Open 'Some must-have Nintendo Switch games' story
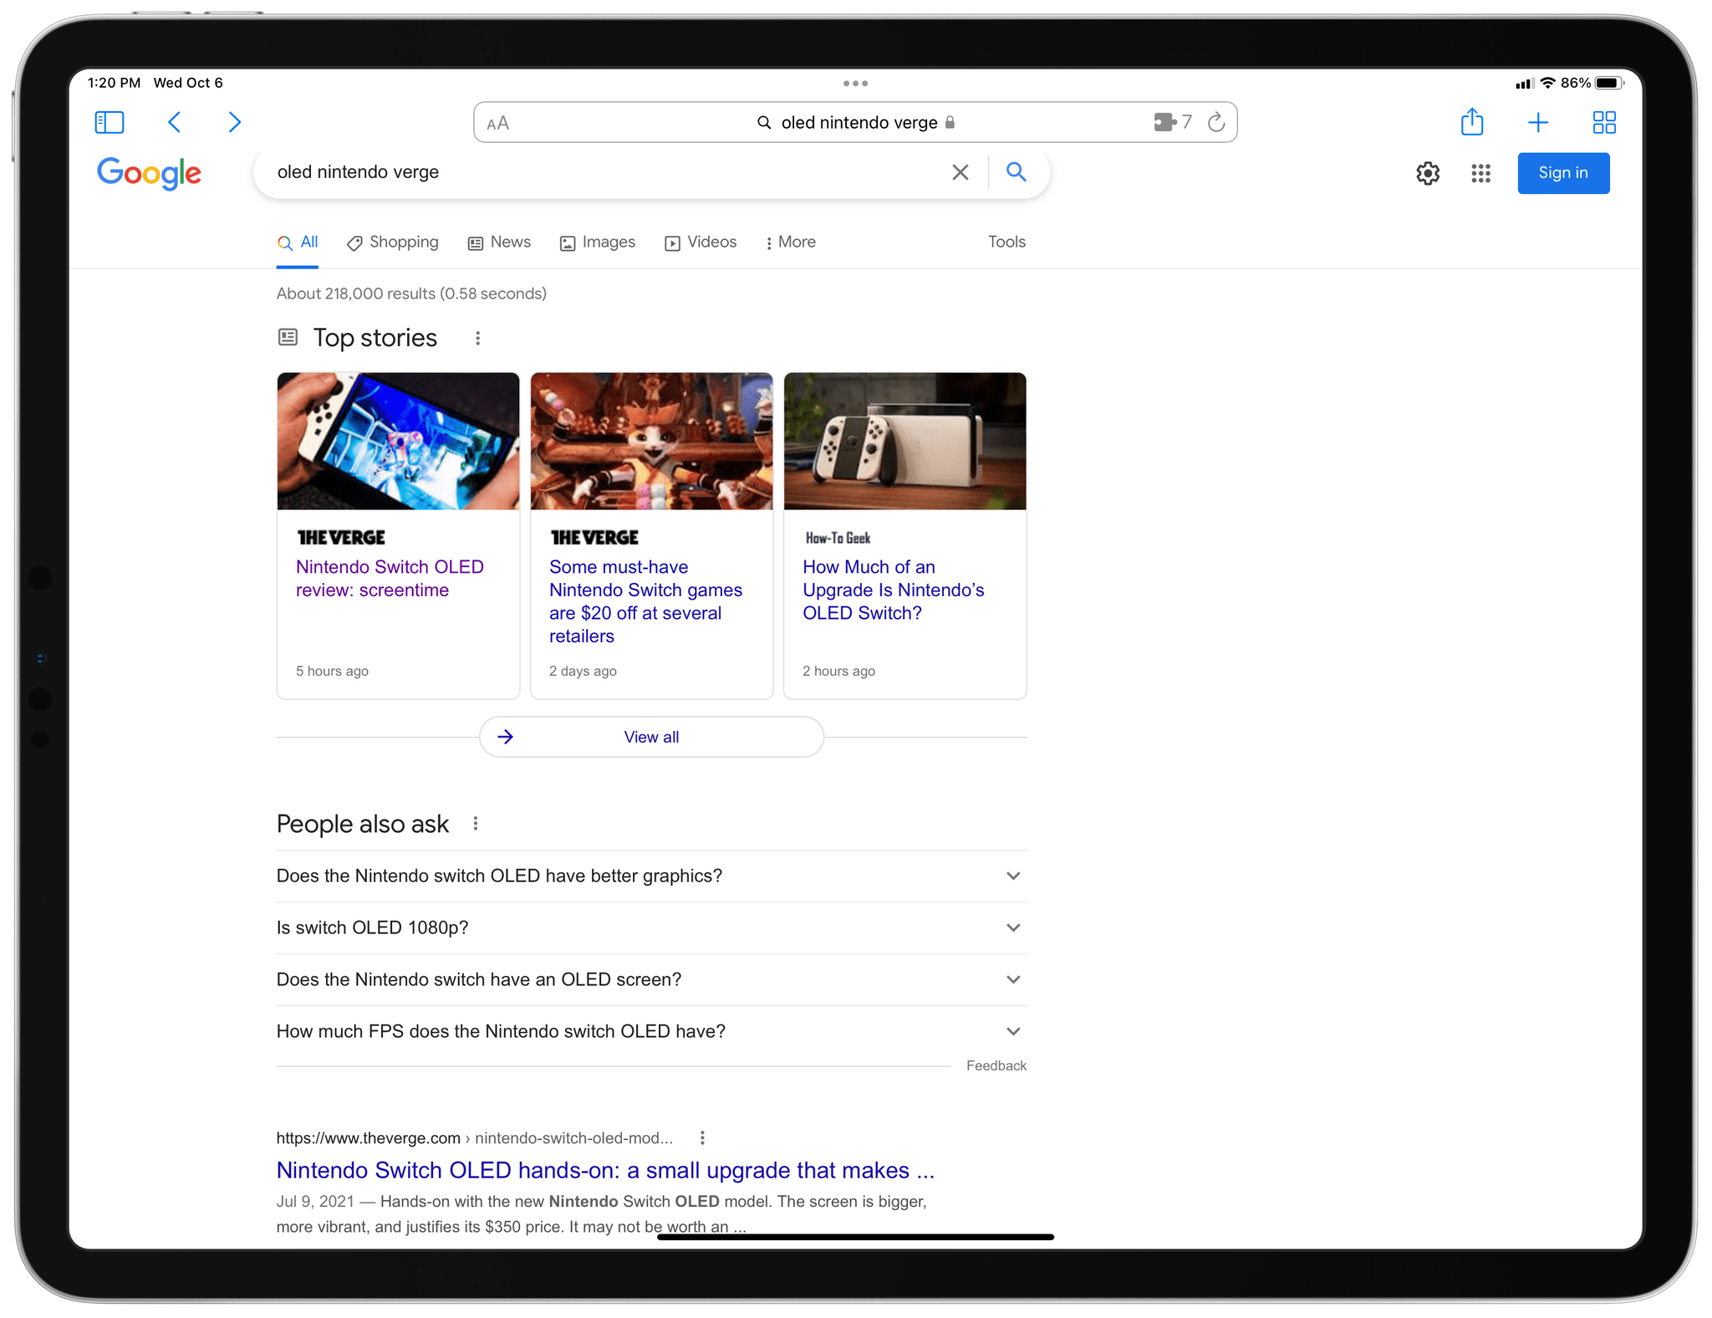This screenshot has width=1712, height=1318. [645, 601]
